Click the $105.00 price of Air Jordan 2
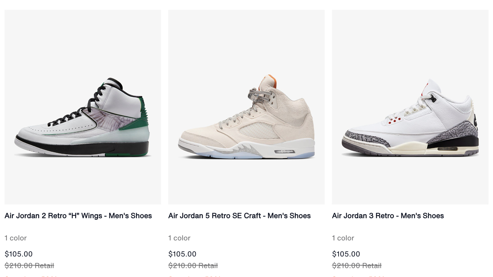The height and width of the screenshot is (277, 493). 18,254
